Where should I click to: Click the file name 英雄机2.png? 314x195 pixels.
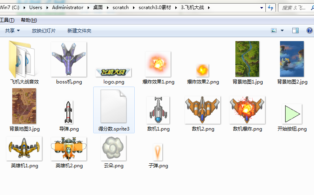click(x=69, y=166)
